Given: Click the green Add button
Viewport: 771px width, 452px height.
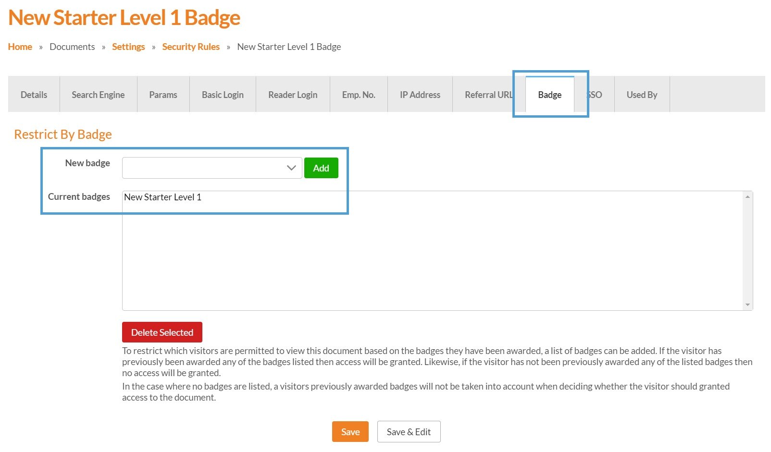Looking at the screenshot, I should pyautogui.click(x=321, y=168).
